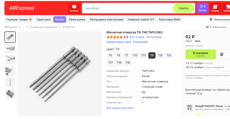Open the Новокузнецк city selector

[x=219, y=20]
